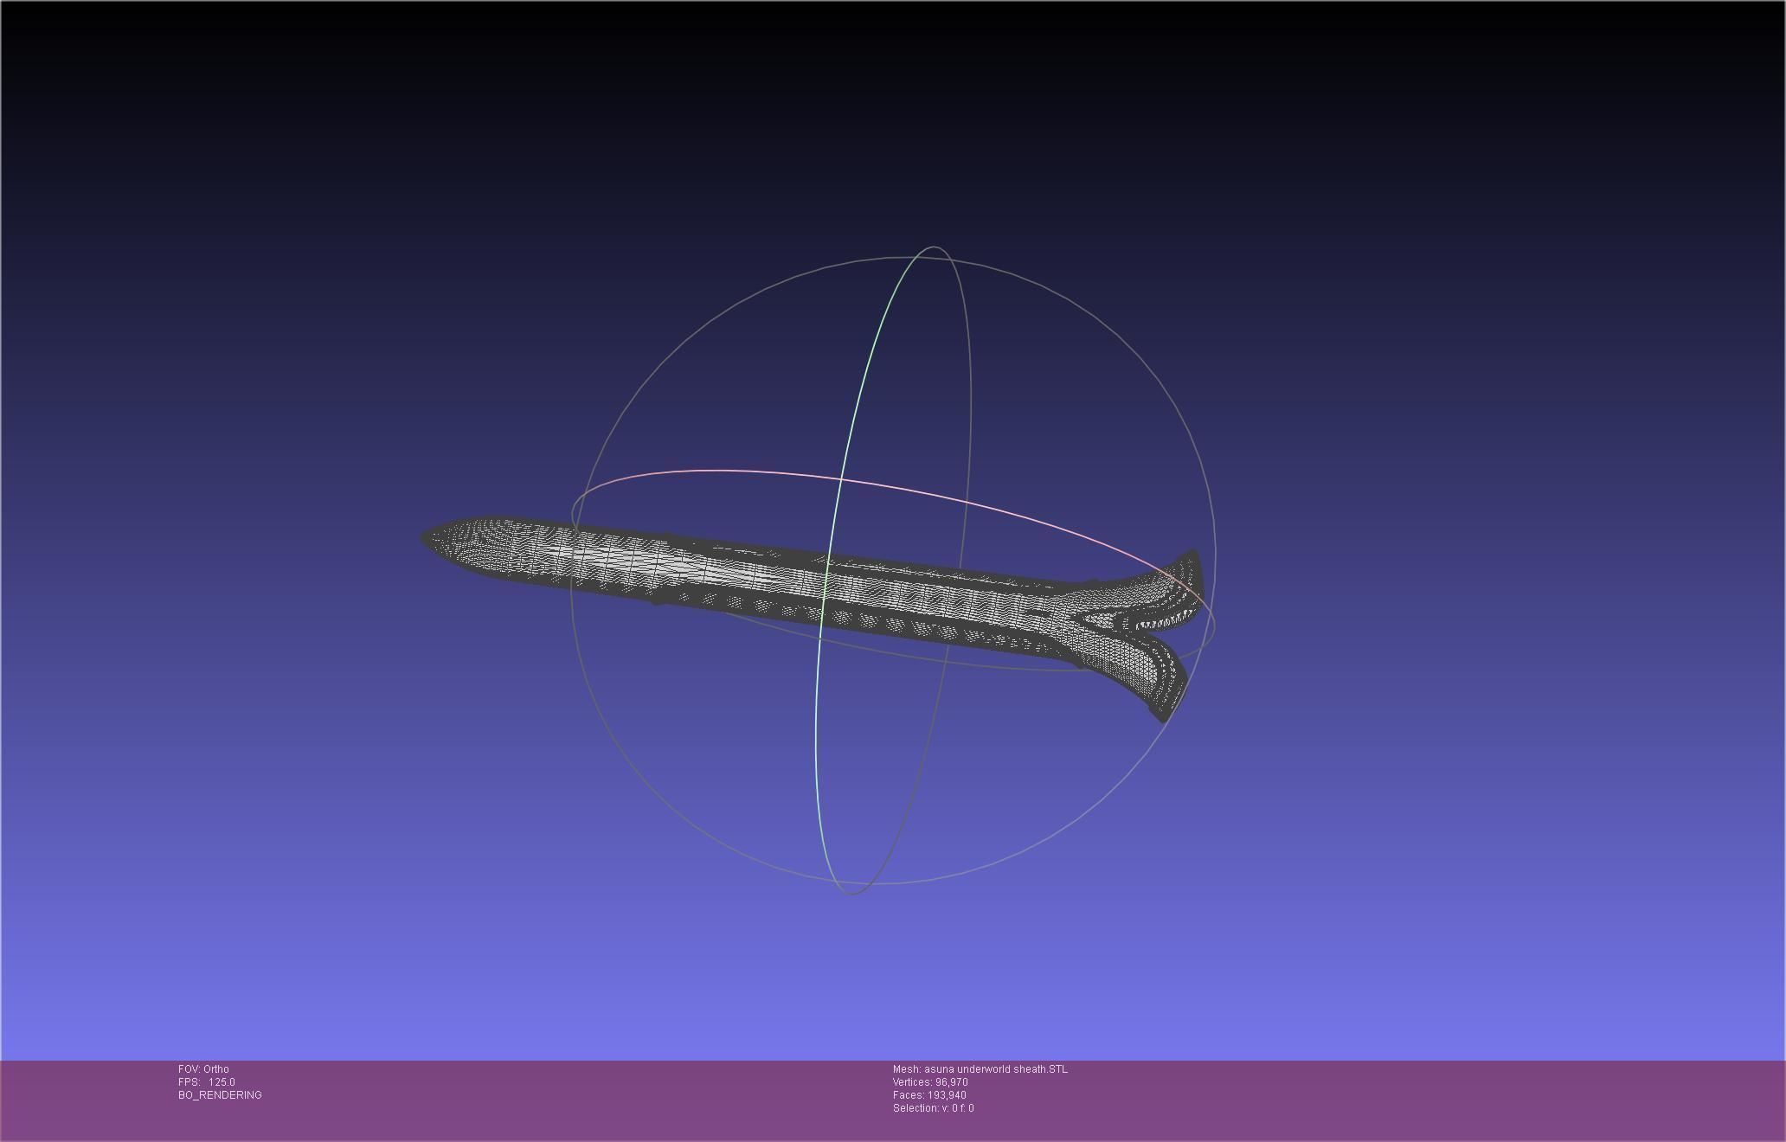The width and height of the screenshot is (1786, 1142).
Task: Click the pointed left tip of the sheath mesh
Action: click(x=426, y=538)
